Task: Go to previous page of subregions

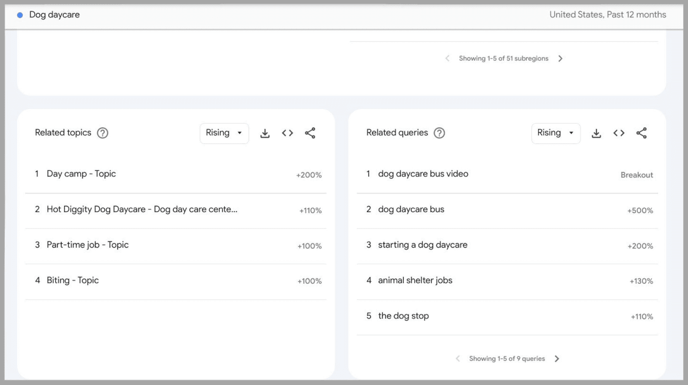Action: (447, 58)
